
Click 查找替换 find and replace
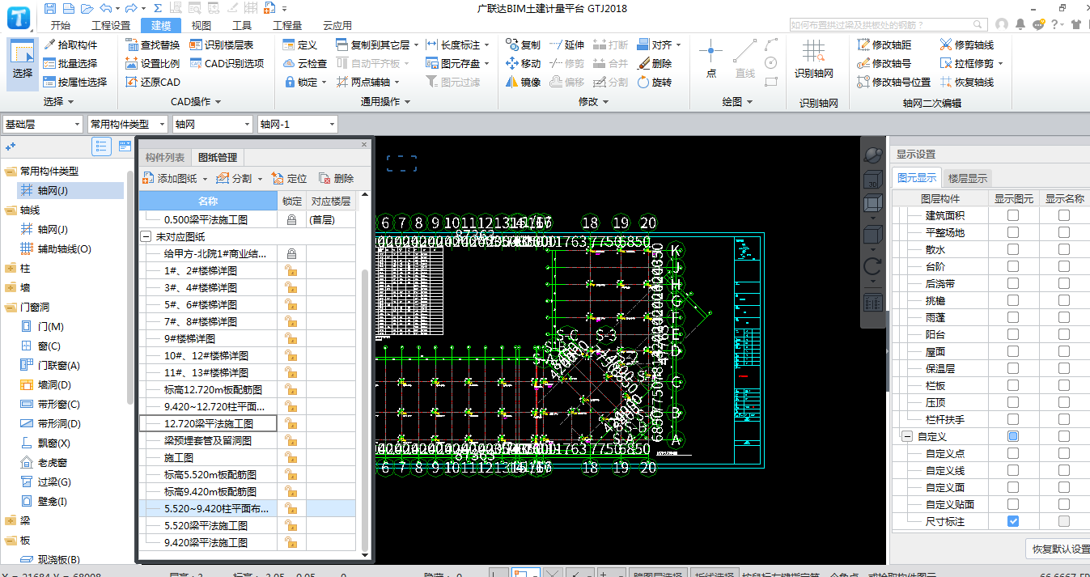pos(153,45)
